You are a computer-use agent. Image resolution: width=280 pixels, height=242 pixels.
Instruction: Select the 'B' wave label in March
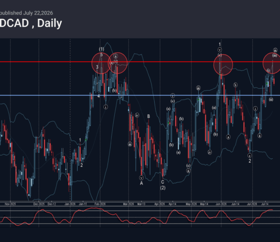click(148, 116)
